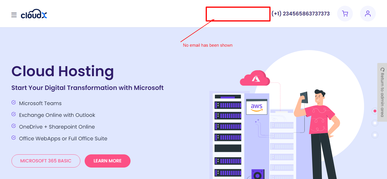Click the checkmark beside OneDrive + Sharepoint Online
This screenshot has width=387, height=179.
coord(13,126)
